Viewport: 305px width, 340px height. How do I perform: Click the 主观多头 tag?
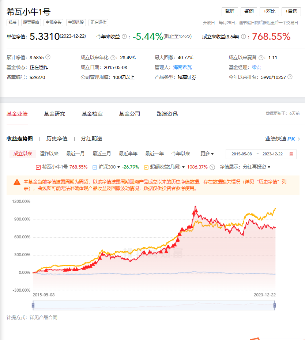[x=53, y=23]
